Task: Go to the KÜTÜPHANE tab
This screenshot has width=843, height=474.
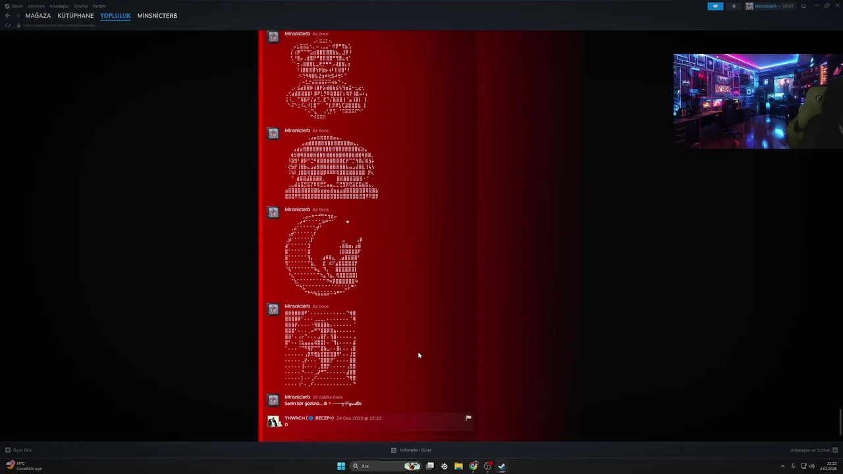Action: (x=76, y=16)
